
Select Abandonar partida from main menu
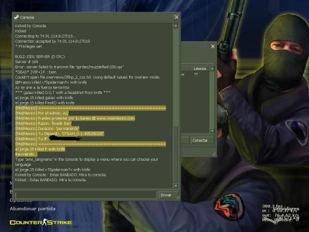point(33,208)
